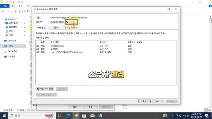Go back in File Explorer navigation
212x119 pixels.
[3, 11]
